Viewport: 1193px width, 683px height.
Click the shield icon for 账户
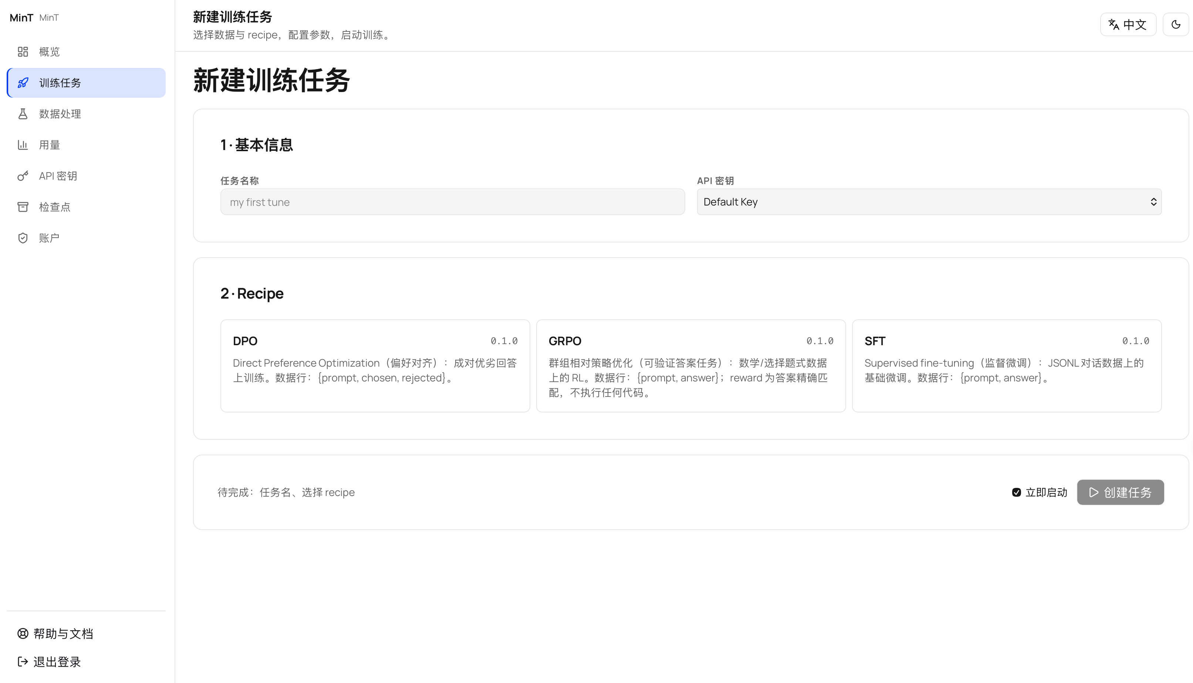click(x=23, y=238)
